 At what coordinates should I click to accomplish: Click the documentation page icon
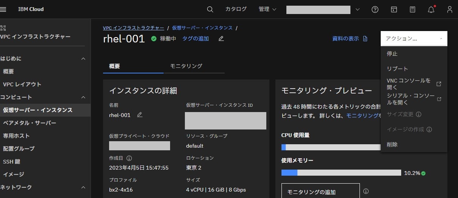[x=365, y=39]
